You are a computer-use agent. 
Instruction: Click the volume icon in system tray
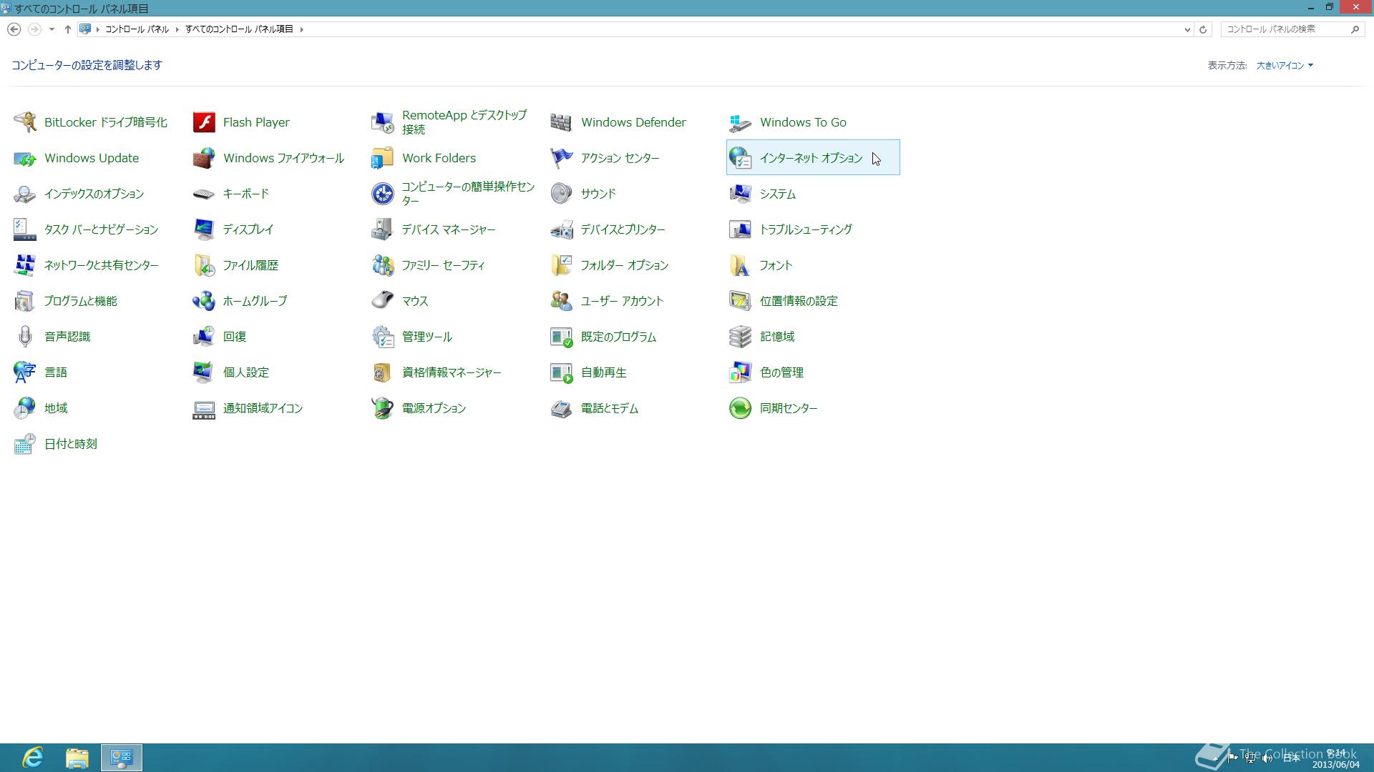point(1267,758)
